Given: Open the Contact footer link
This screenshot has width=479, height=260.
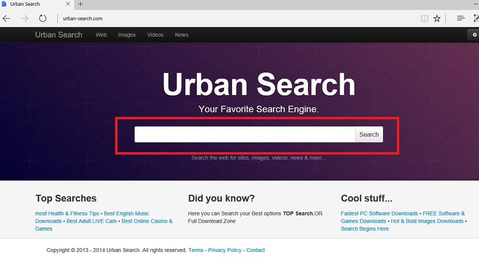Looking at the screenshot, I should coord(255,250).
